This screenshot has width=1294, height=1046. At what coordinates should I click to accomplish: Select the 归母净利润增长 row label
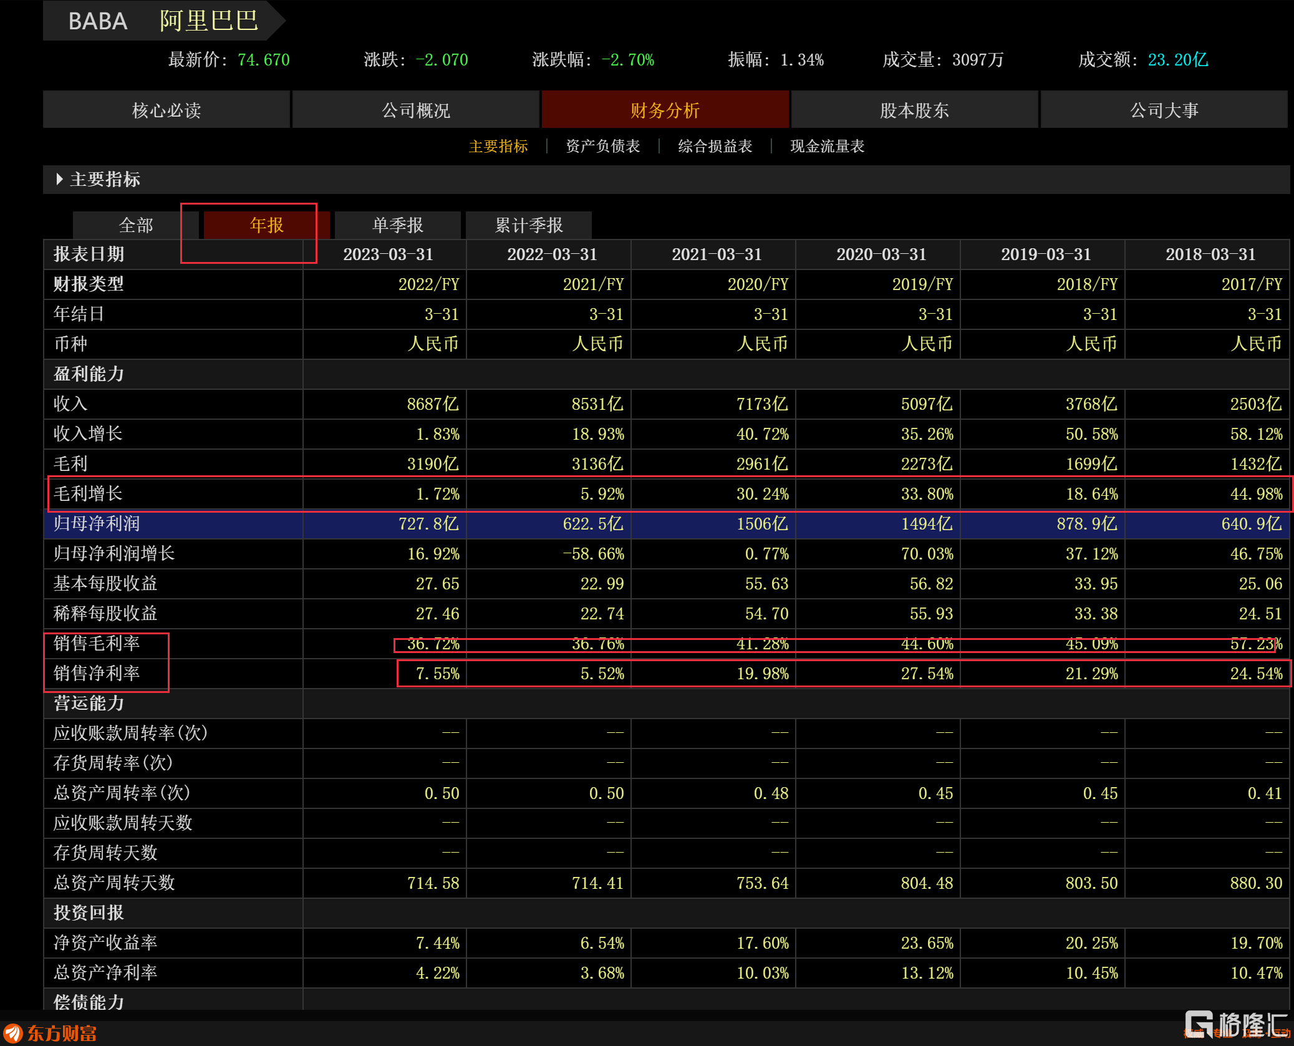pyautogui.click(x=114, y=554)
